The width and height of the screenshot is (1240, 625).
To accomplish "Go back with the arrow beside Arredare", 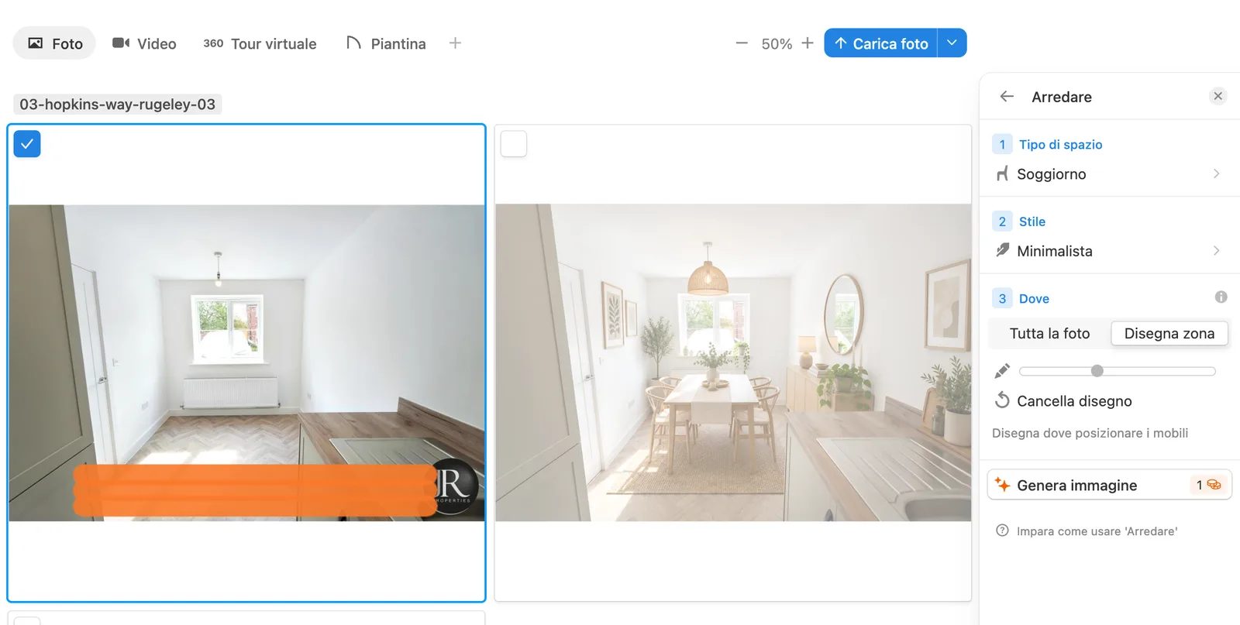I will (1007, 97).
